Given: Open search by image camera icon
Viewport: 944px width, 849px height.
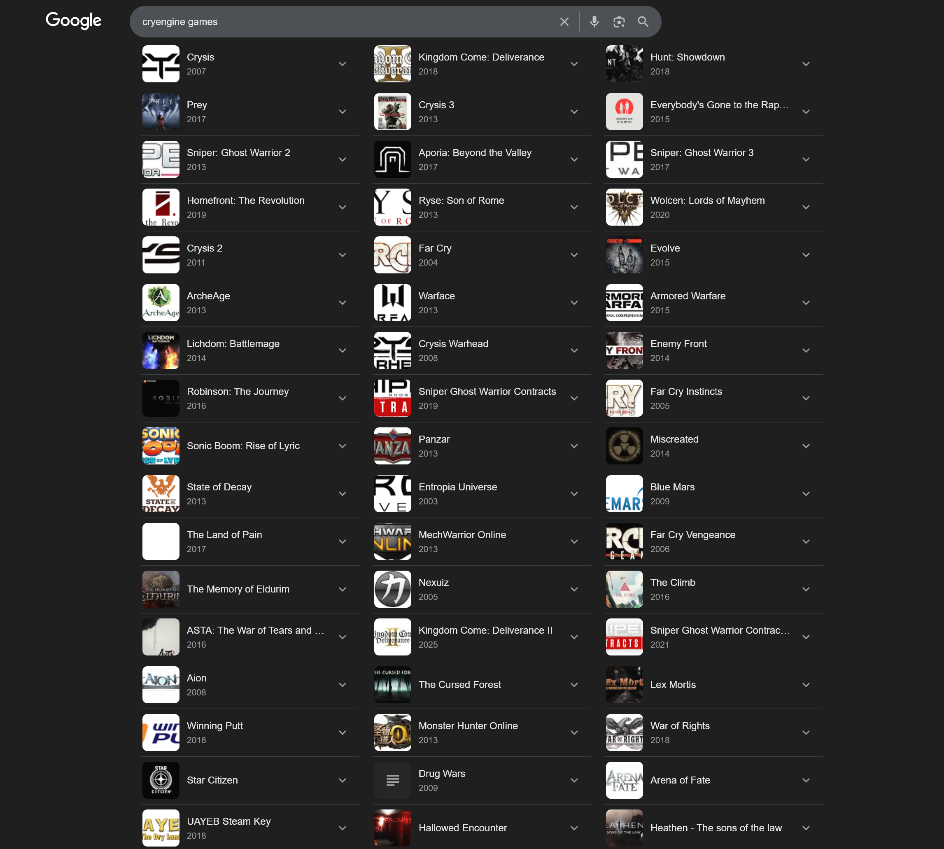Looking at the screenshot, I should 618,21.
